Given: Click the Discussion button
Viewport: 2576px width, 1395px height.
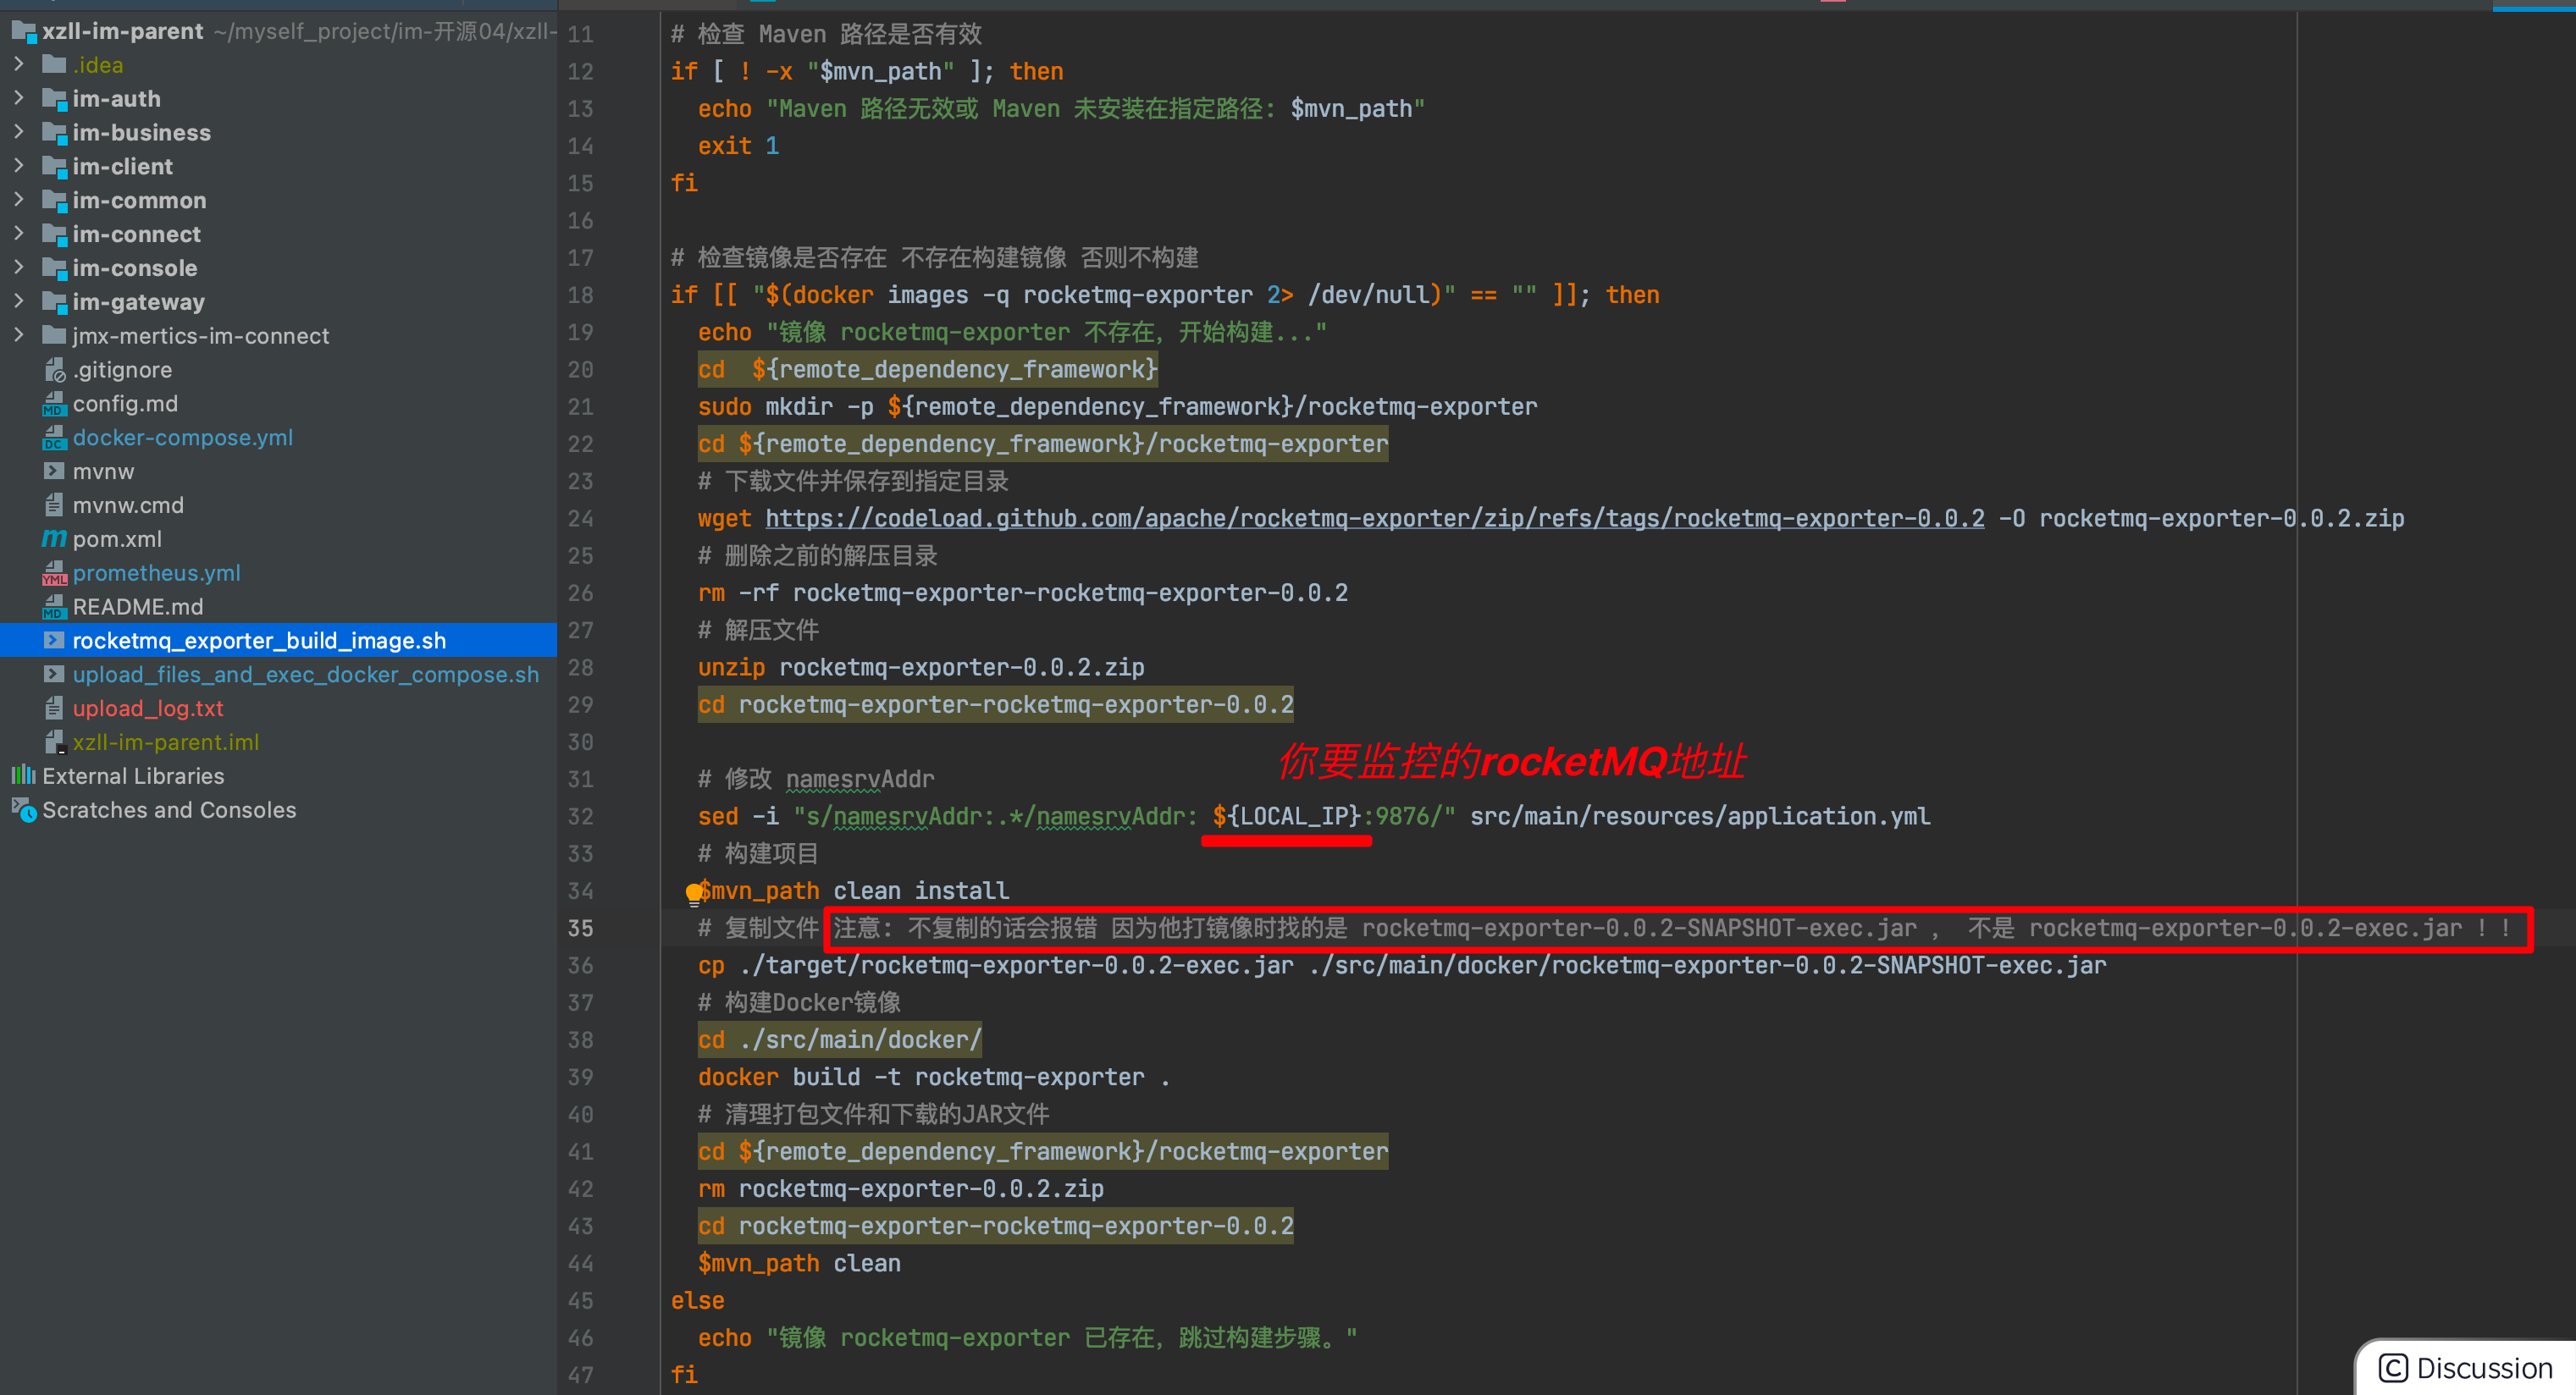Looking at the screenshot, I should tap(2466, 1367).
